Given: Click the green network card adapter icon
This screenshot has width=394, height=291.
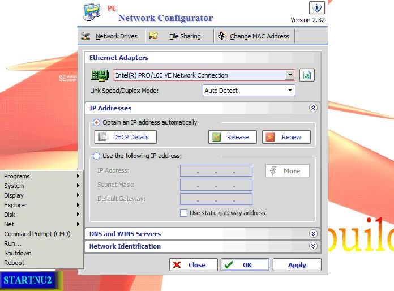Looking at the screenshot, I should pos(100,75).
